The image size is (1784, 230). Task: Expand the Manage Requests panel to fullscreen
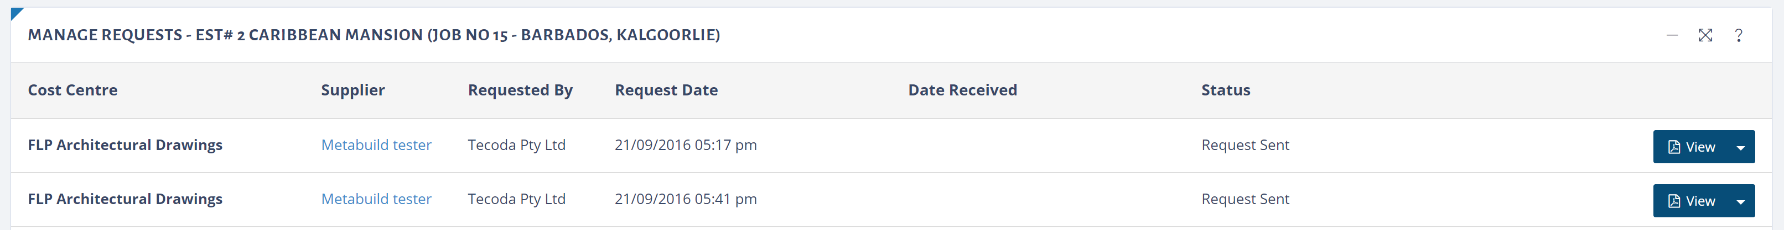point(1705,35)
